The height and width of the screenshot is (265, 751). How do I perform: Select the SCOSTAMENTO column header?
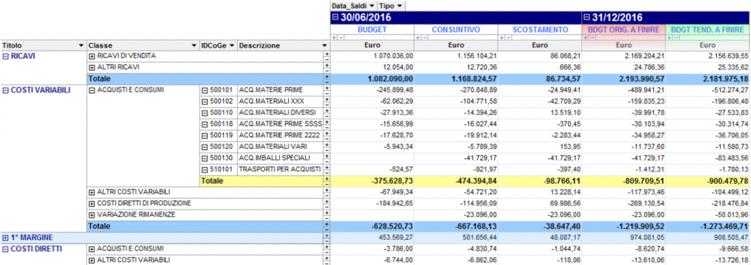540,29
